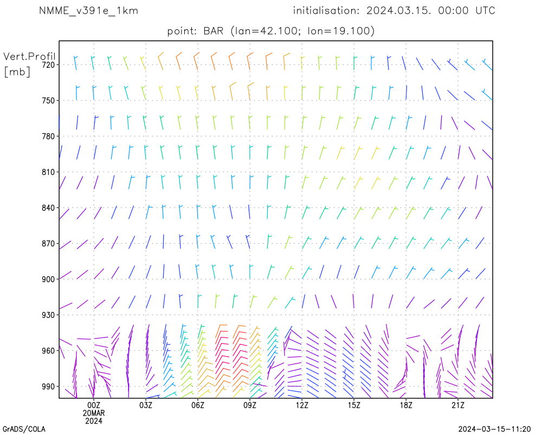Click the 12Z time axis label

coord(302,405)
